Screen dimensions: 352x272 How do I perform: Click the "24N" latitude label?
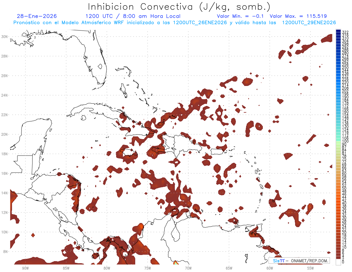[5, 95]
